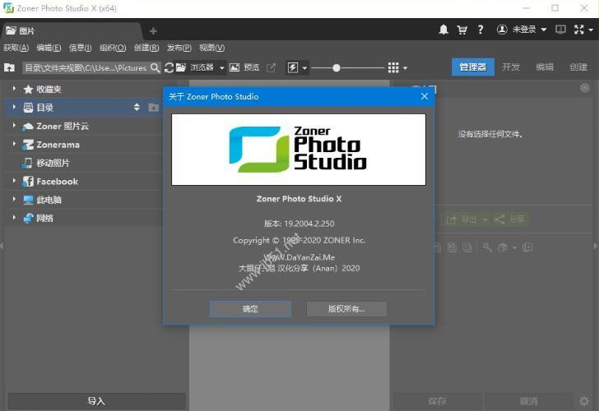The width and height of the screenshot is (599, 411).
Task: Click the Zoner app icon in title bar
Action: point(8,8)
